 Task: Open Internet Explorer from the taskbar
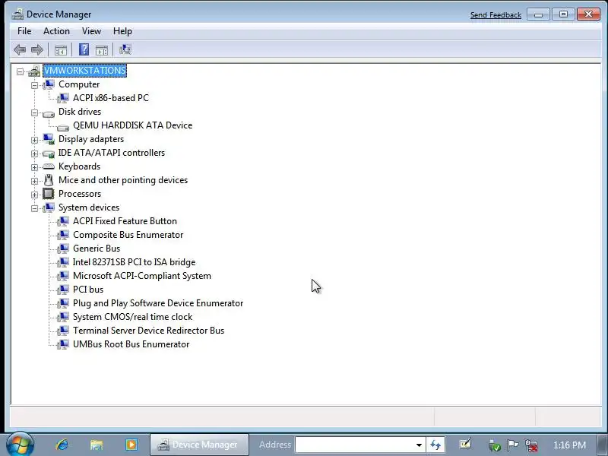pyautogui.click(x=62, y=445)
